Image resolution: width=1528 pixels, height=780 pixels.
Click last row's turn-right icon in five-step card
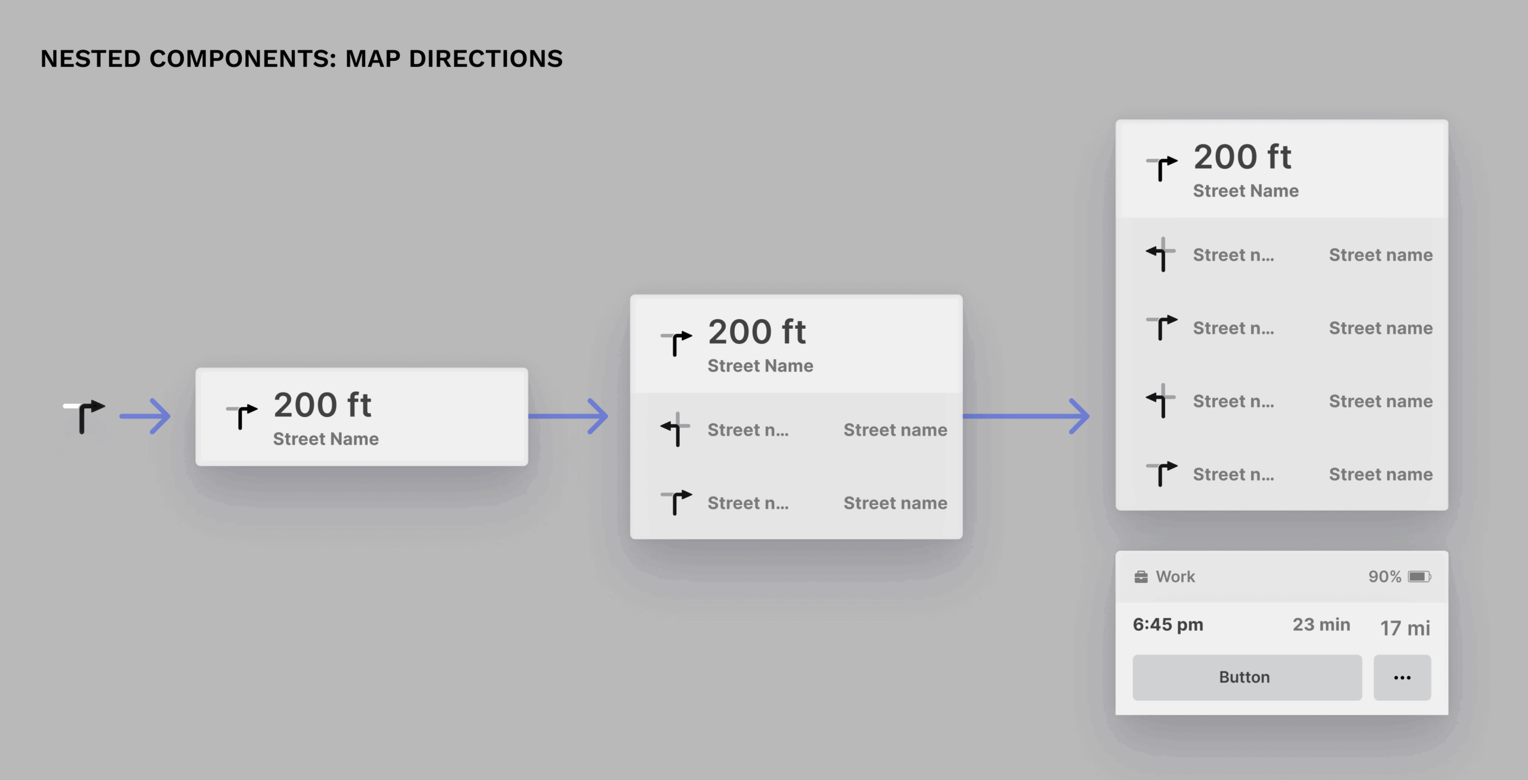[x=1162, y=473]
